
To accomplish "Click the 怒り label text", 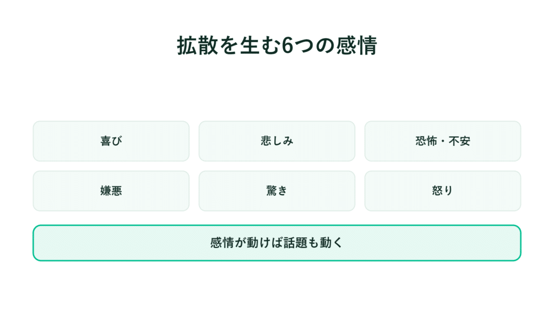I will pos(443,191).
